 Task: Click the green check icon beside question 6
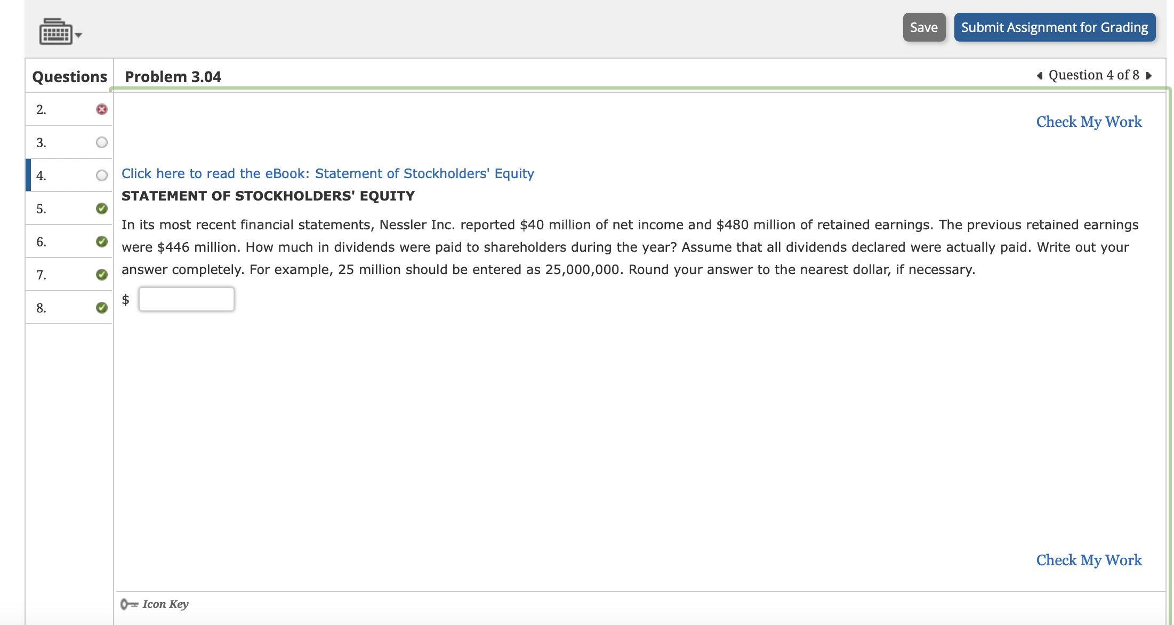coord(101,241)
